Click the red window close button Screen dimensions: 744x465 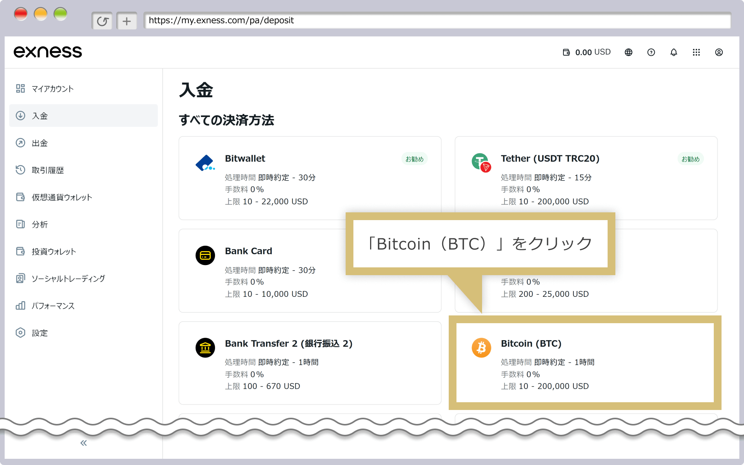[21, 14]
